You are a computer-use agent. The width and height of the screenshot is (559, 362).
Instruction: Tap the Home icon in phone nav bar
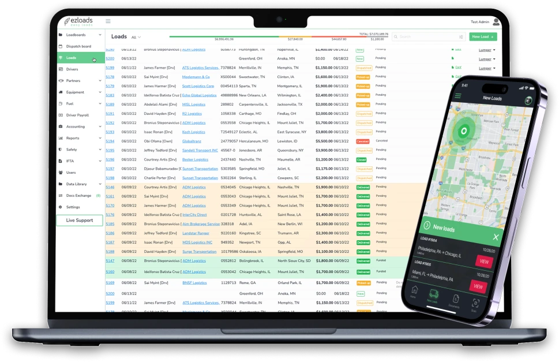[414, 290]
